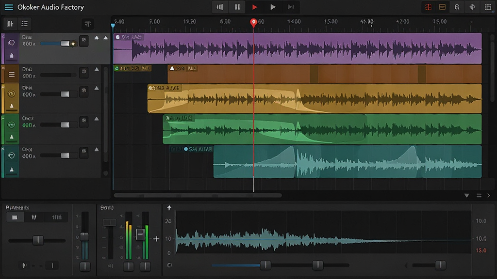Switch to the mixer view tab above tracks
This screenshot has width=497, height=279.
(10, 24)
